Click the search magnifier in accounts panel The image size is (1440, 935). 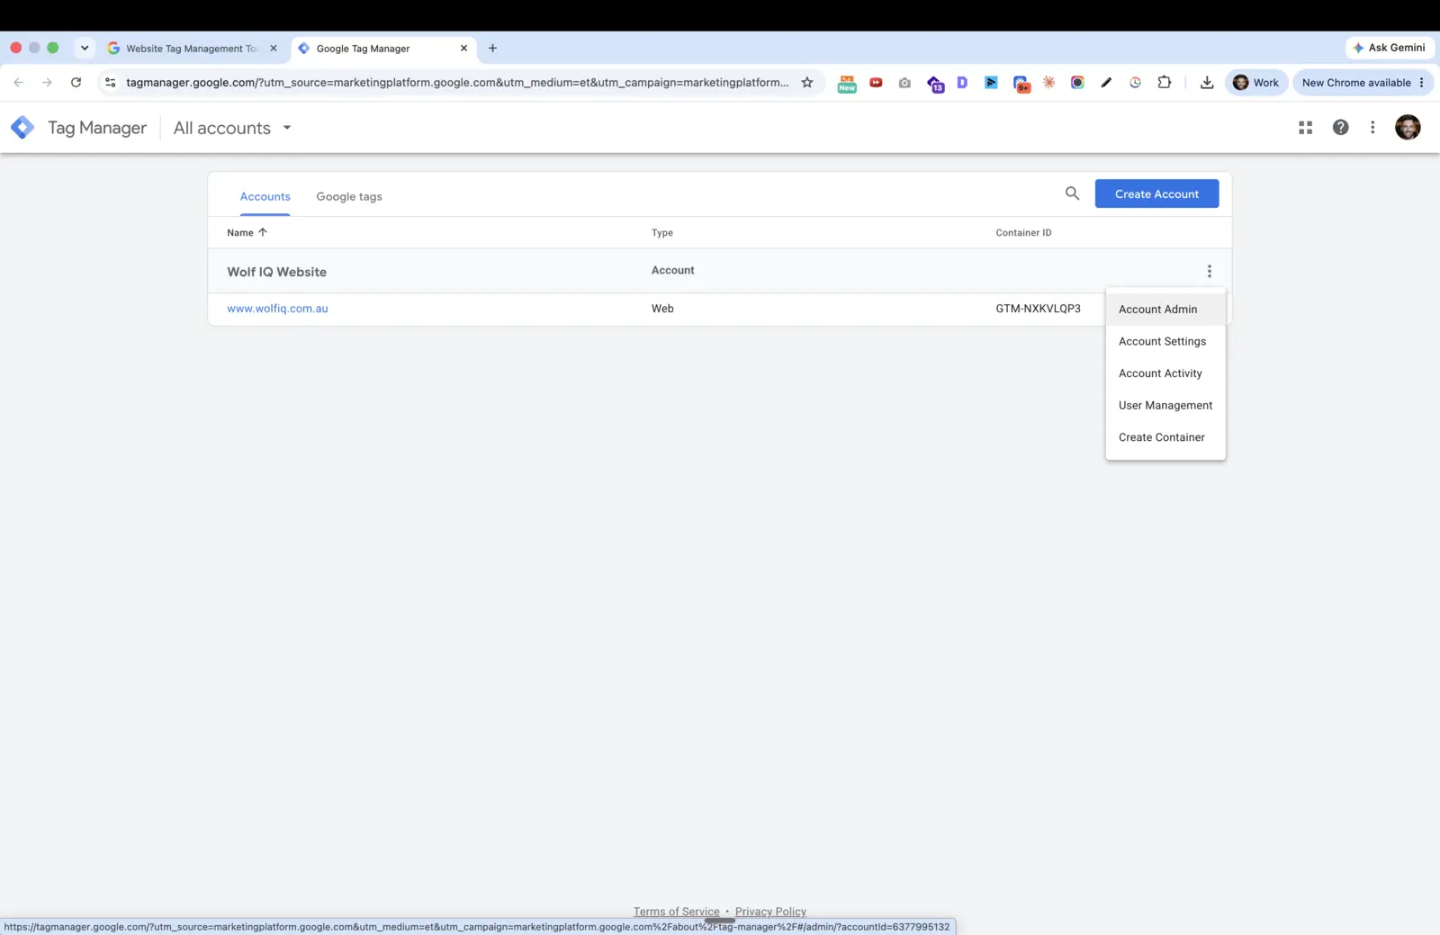tap(1072, 193)
